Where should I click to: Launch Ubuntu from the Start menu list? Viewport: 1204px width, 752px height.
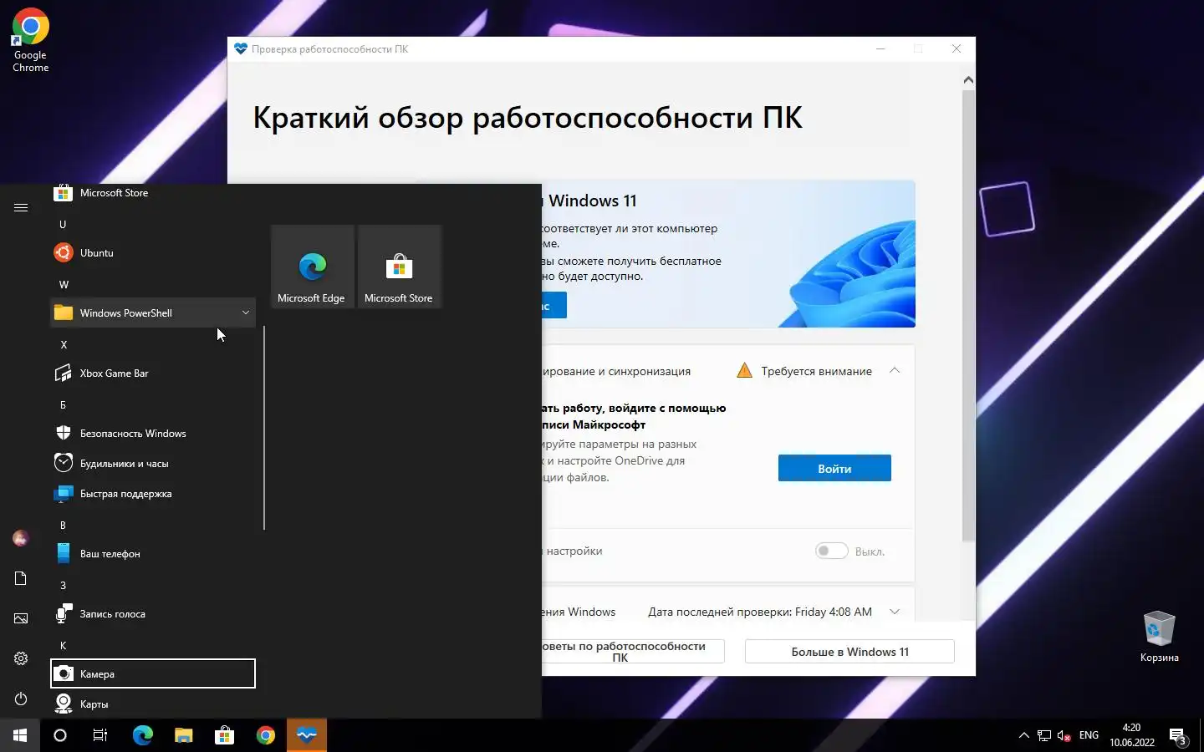coord(153,253)
